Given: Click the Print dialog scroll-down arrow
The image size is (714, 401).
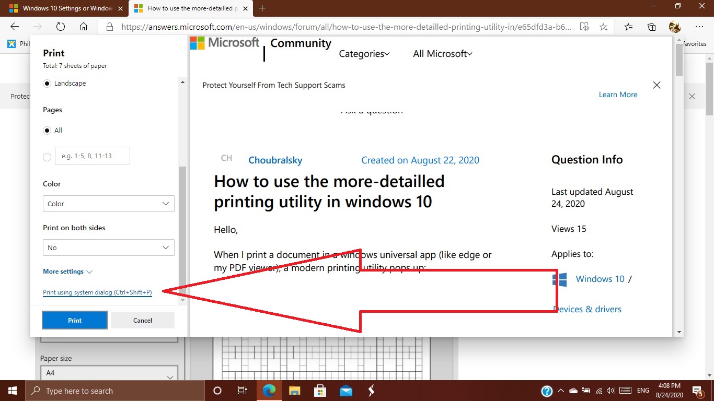Looking at the screenshot, I should tap(182, 301).
